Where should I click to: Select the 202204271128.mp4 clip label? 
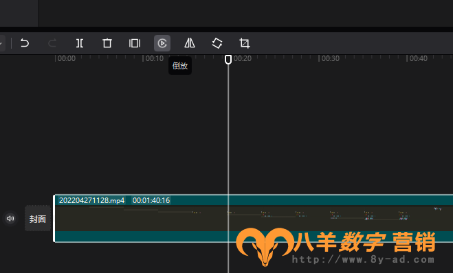click(91, 200)
